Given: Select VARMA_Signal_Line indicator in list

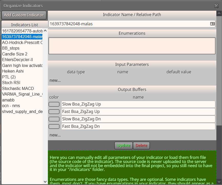Looking at the screenshot, I should click(x=22, y=94).
